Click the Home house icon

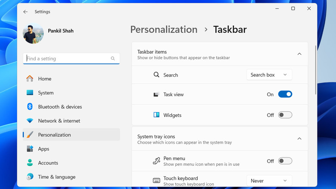30,79
